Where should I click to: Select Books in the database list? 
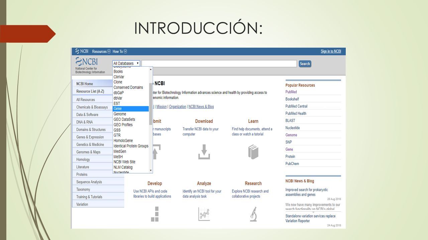point(131,71)
